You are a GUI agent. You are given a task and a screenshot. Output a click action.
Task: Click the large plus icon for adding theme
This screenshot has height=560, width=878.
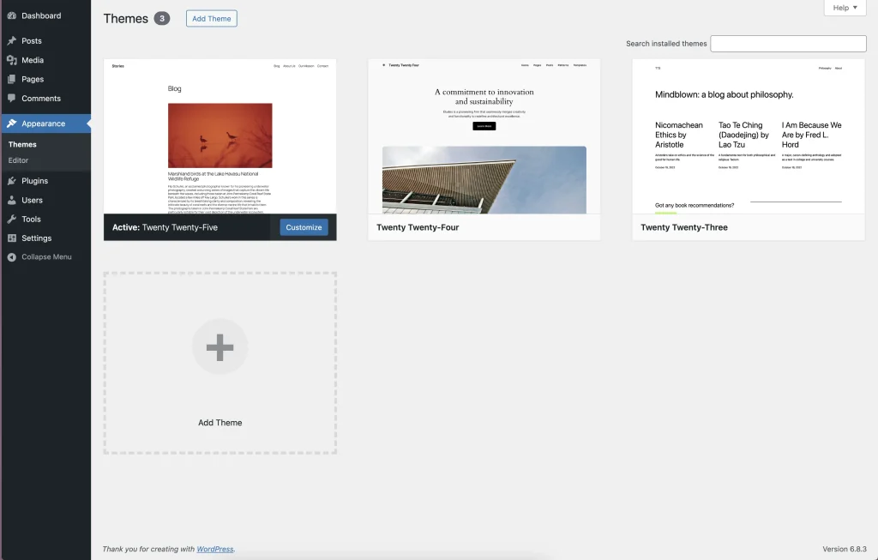point(220,347)
